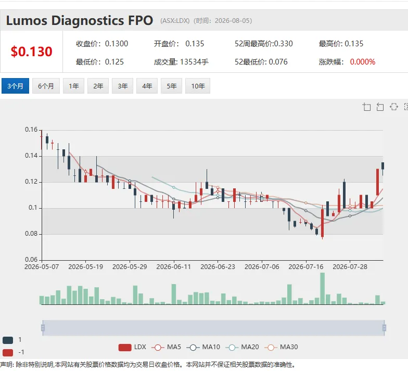Switch to the 6个月 range tab
This screenshot has height=371, width=408.
pyautogui.click(x=46, y=86)
